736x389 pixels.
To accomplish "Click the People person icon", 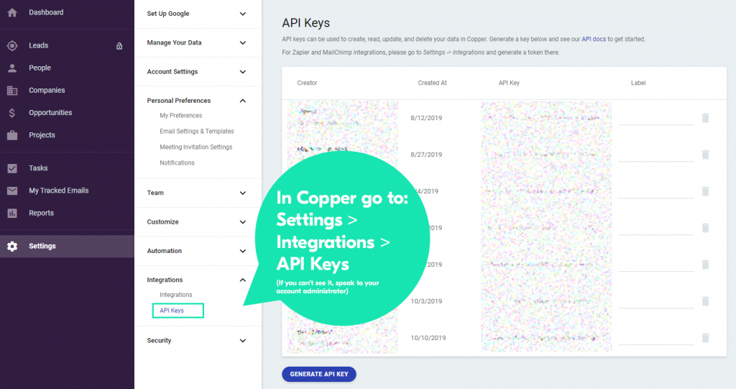I will [12, 68].
